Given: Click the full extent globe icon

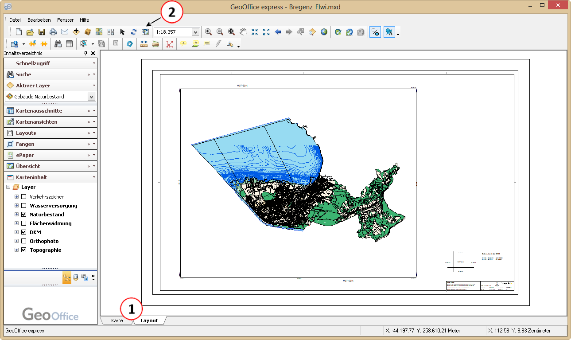Looking at the screenshot, I should click(324, 32).
